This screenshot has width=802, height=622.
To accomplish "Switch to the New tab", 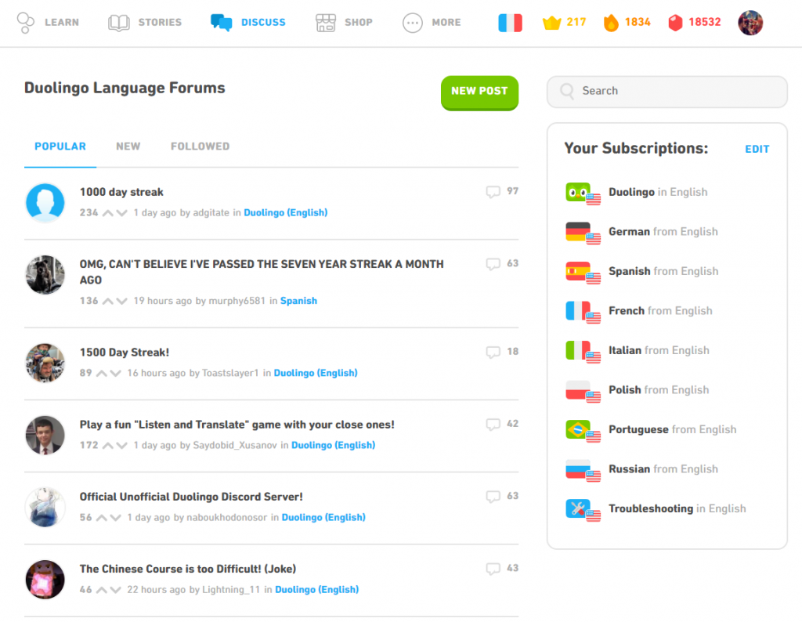I will (128, 146).
